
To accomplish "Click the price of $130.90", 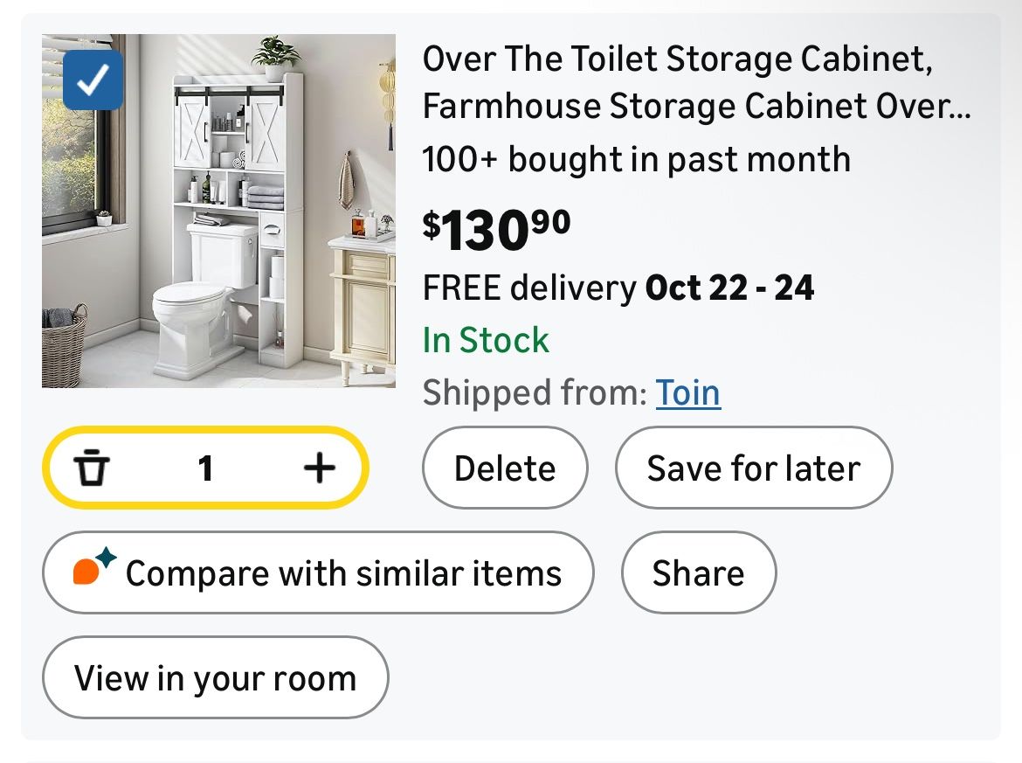I will [494, 227].
